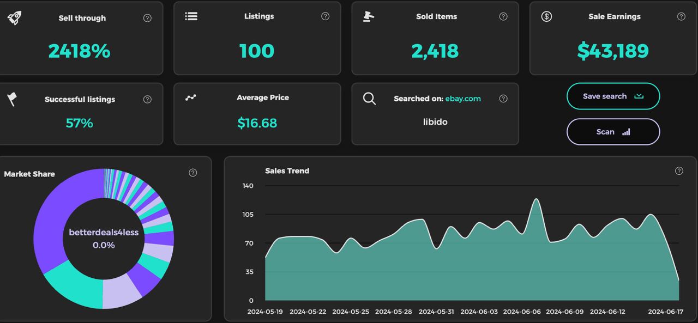Show help for Sold Items
Viewport: 698px width, 323px height.
tap(503, 16)
